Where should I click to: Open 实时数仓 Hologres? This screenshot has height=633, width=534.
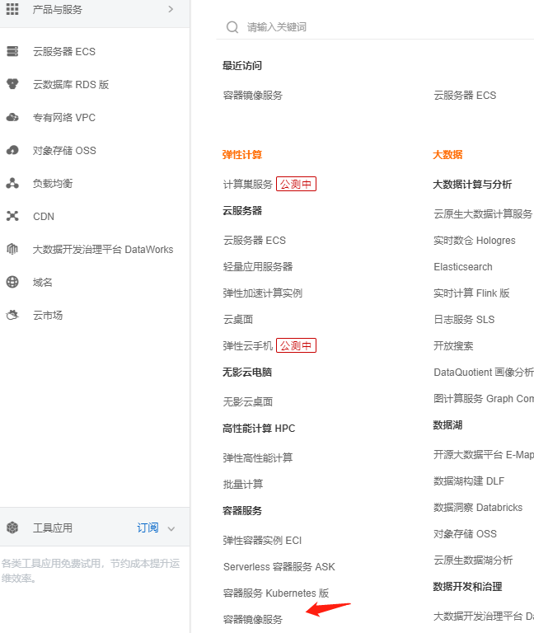pos(475,240)
